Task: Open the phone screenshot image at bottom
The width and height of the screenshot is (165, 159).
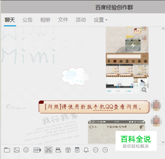Action: pos(116,132)
